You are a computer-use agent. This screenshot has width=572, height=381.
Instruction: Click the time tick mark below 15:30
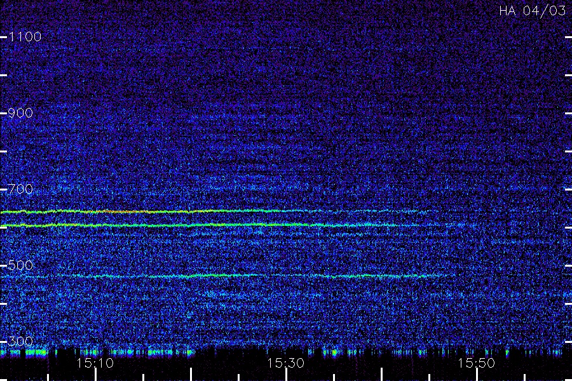coord(287,375)
